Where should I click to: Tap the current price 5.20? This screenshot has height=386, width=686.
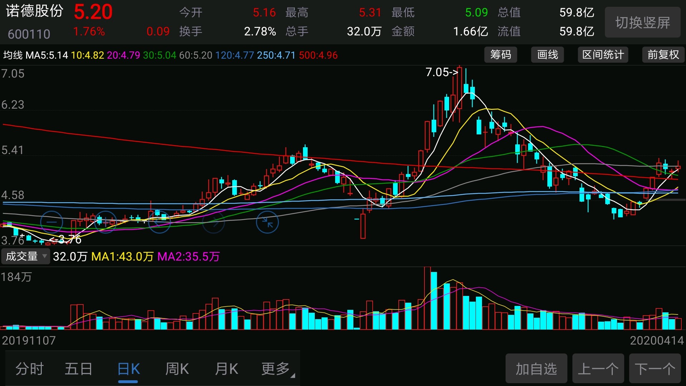tap(93, 12)
